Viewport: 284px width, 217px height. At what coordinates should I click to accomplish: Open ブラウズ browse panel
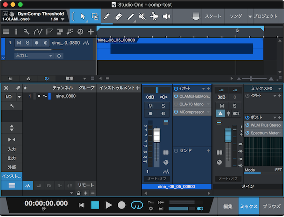[271, 207]
